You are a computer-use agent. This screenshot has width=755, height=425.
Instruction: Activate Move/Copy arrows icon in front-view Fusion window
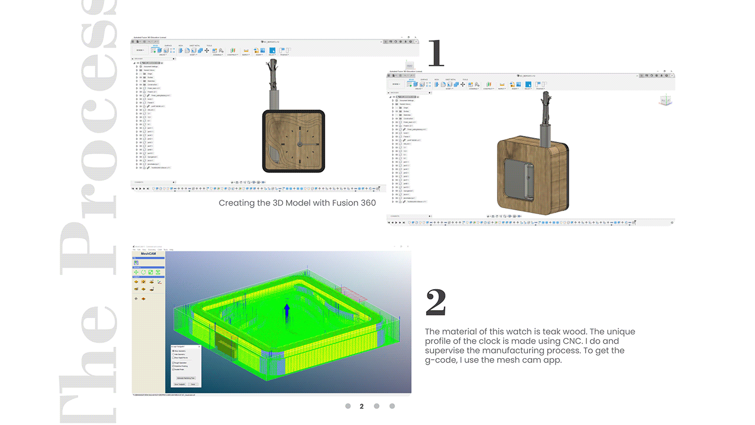pyautogui.click(x=207, y=50)
